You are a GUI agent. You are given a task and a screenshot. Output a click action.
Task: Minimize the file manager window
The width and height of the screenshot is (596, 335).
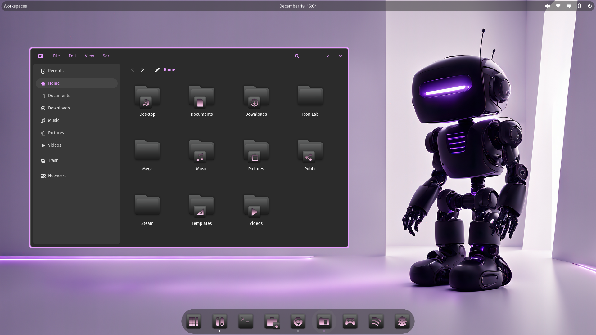(x=316, y=56)
